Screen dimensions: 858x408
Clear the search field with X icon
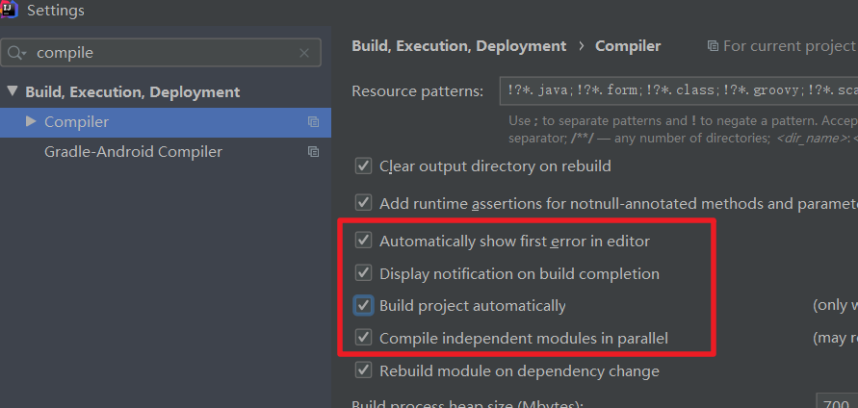pos(304,54)
